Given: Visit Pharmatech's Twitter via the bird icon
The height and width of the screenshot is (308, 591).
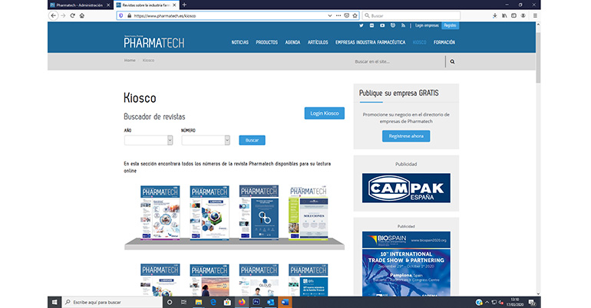Looking at the screenshot, I should point(361,25).
